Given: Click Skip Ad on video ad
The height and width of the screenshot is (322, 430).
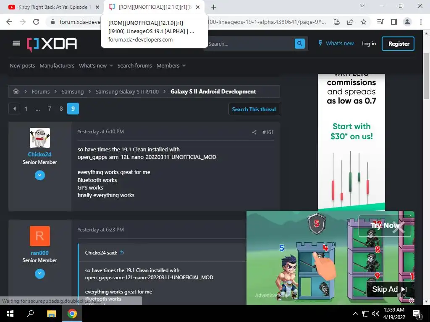Looking at the screenshot, I should click(389, 289).
